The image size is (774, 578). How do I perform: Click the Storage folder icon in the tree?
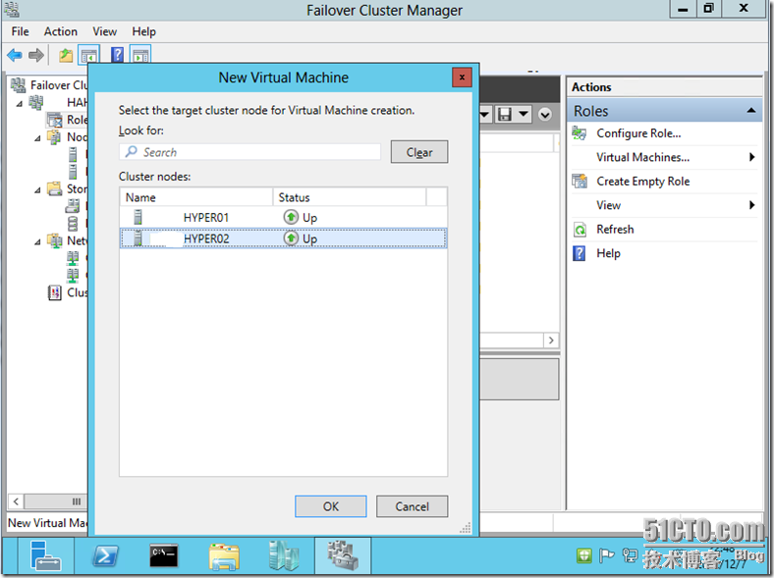pyautogui.click(x=54, y=188)
